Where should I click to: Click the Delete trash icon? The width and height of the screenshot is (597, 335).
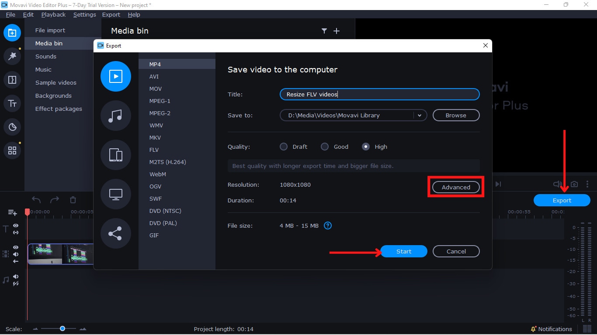coord(73,200)
